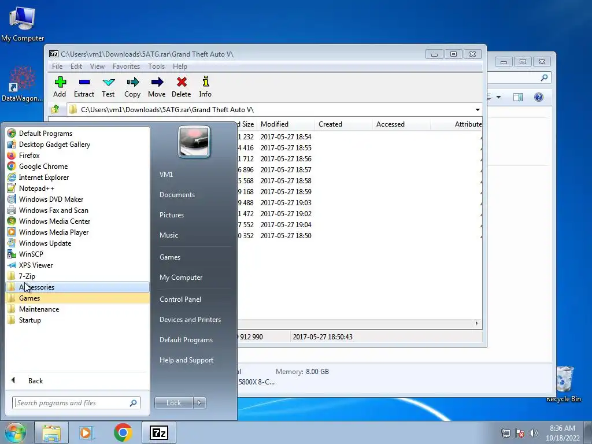Click the clock and date in taskbar
The width and height of the screenshot is (592, 444).
tap(563, 433)
